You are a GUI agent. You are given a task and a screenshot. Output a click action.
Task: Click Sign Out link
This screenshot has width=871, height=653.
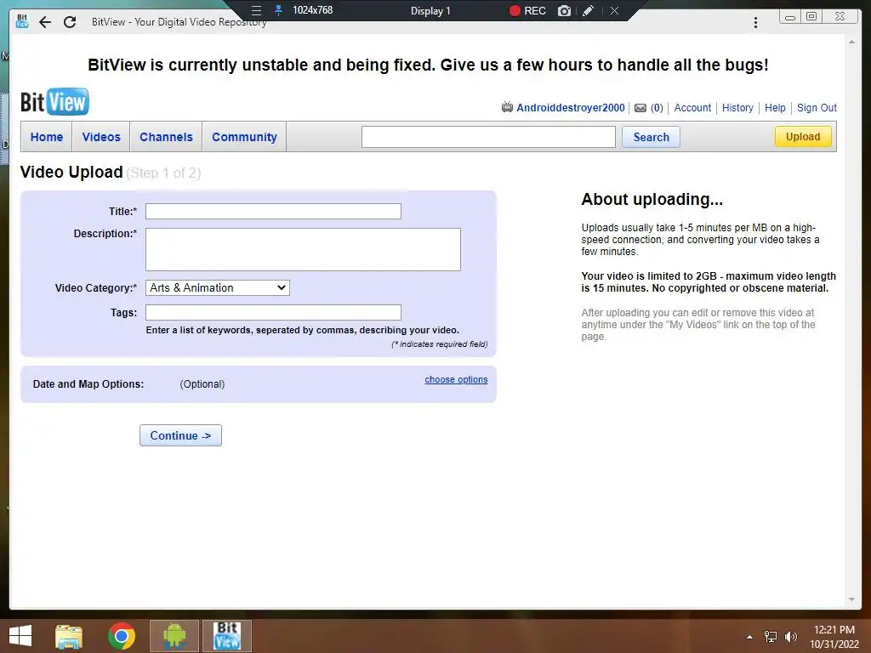pyautogui.click(x=817, y=108)
